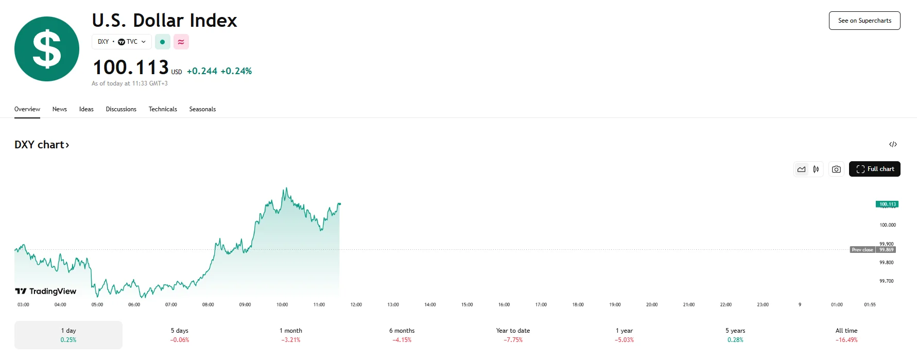Screen dimensions: 917x359
Task: Open the Full chart view
Action: tap(874, 169)
